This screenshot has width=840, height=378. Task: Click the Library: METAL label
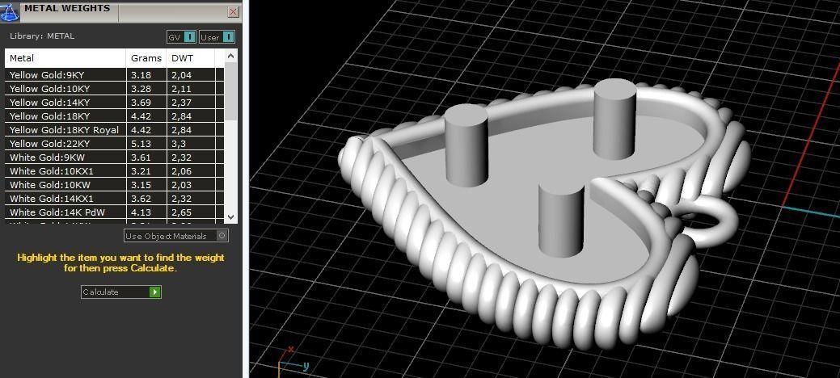coord(42,36)
